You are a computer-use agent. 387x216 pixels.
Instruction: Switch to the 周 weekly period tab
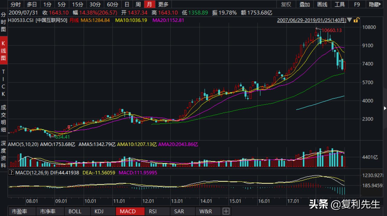click(138, 4)
